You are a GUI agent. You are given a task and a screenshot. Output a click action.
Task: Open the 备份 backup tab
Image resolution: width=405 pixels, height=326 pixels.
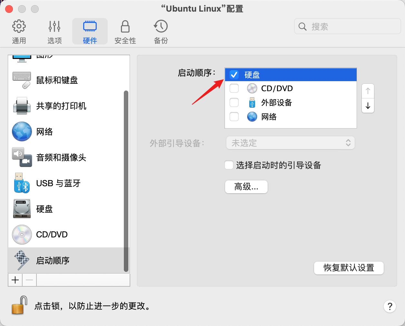point(161,32)
